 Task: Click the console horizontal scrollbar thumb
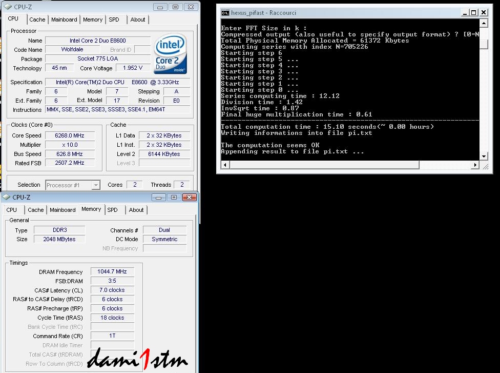[324, 165]
